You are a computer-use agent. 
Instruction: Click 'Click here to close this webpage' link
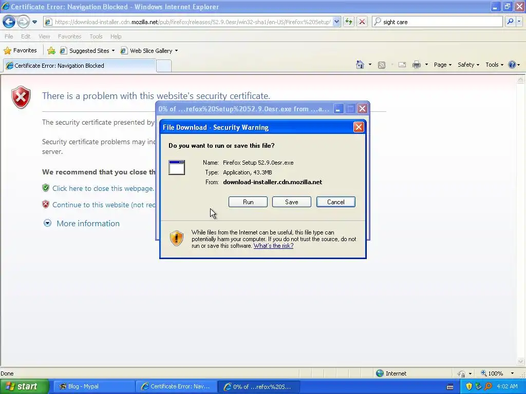click(x=103, y=189)
